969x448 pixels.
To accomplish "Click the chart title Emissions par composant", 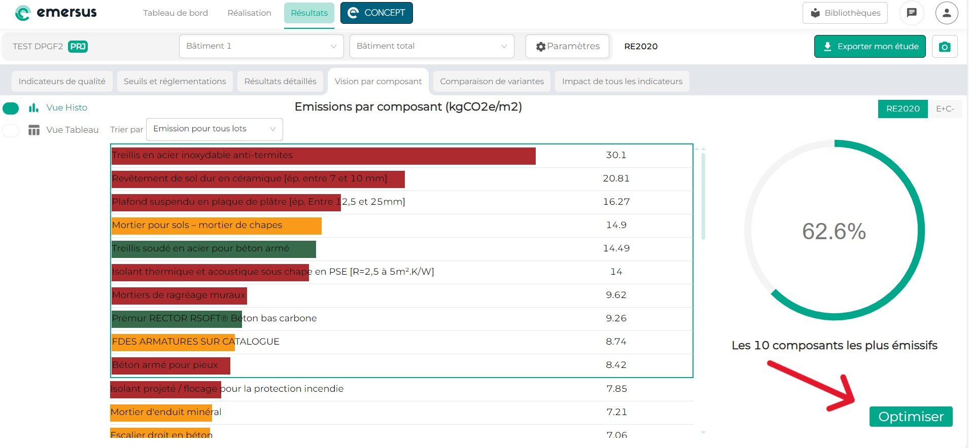I will coord(408,107).
